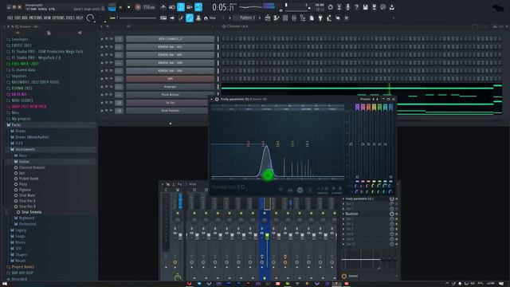Save project with floppy disk icon

click(x=365, y=7)
